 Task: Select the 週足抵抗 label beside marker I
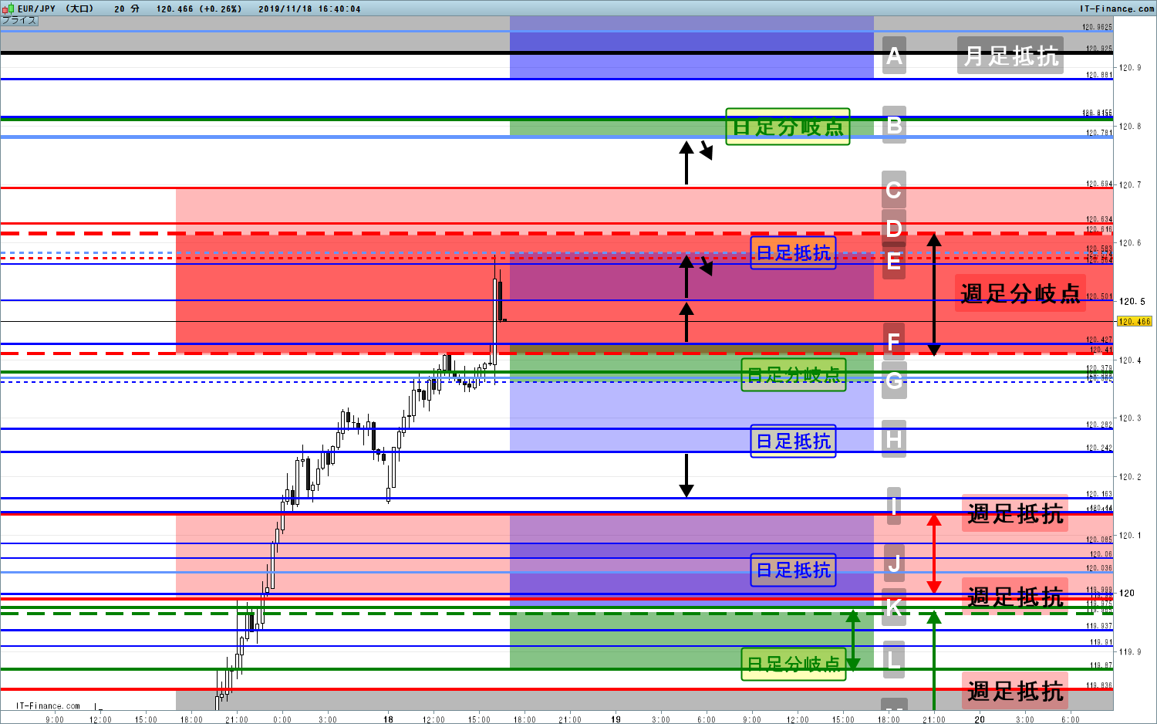[x=1015, y=513]
